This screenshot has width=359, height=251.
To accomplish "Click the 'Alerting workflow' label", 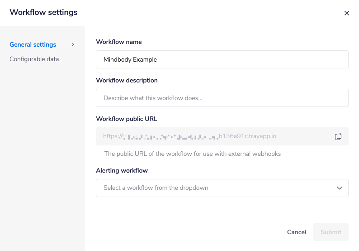I will coord(122,170).
